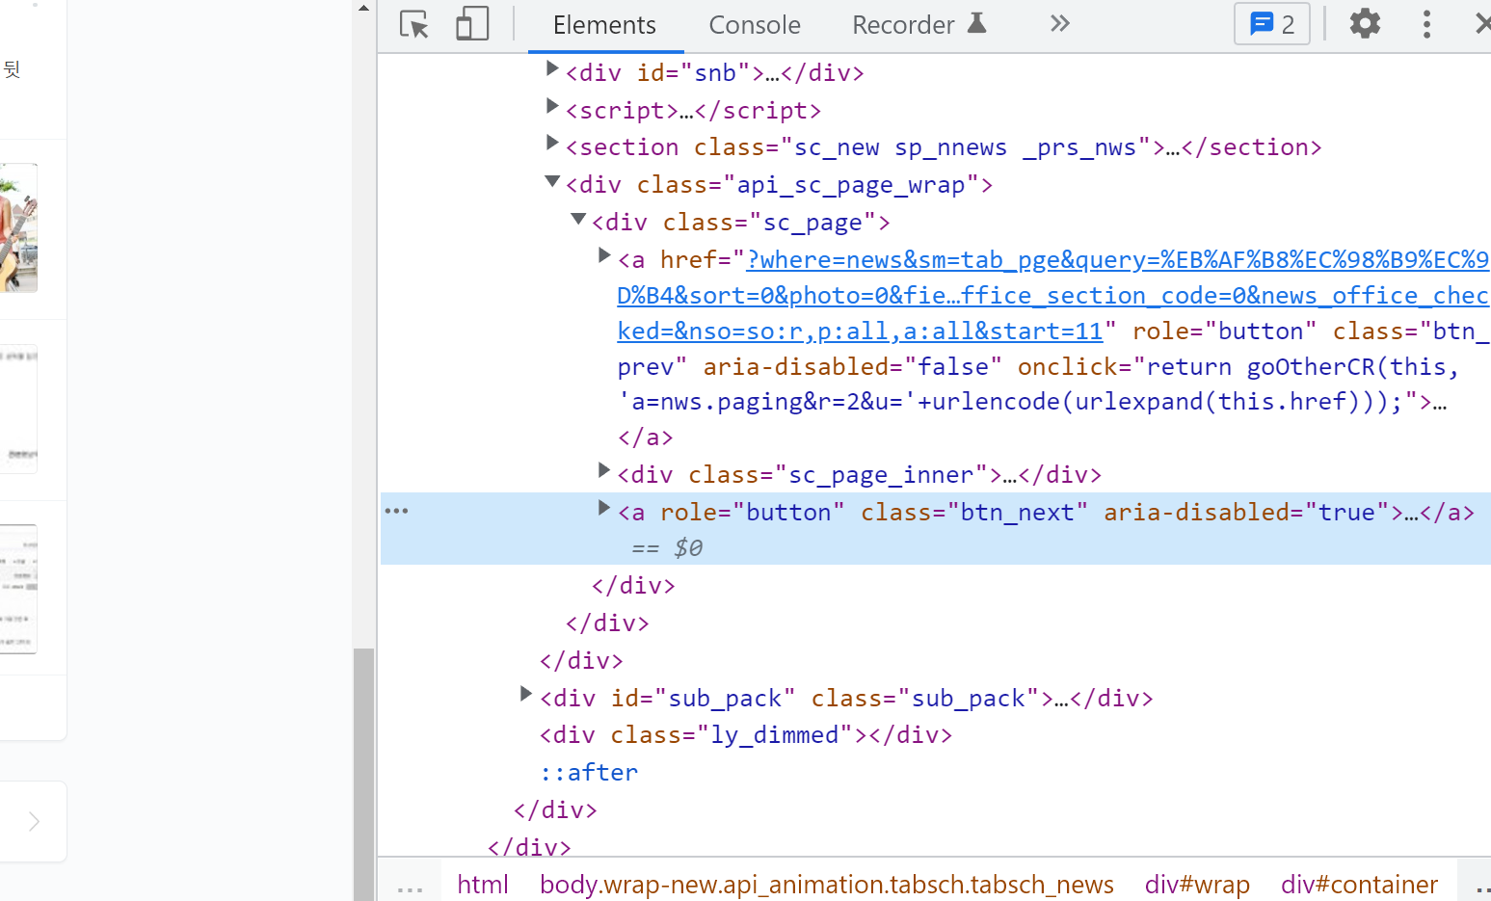Toggle the device toolbar icon
Screen dimensions: 1491x901
(x=472, y=24)
